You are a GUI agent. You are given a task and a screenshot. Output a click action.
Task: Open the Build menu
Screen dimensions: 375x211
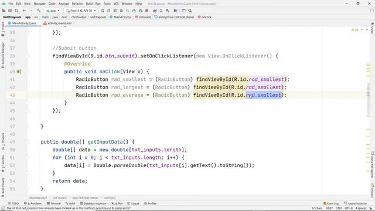(89, 4)
